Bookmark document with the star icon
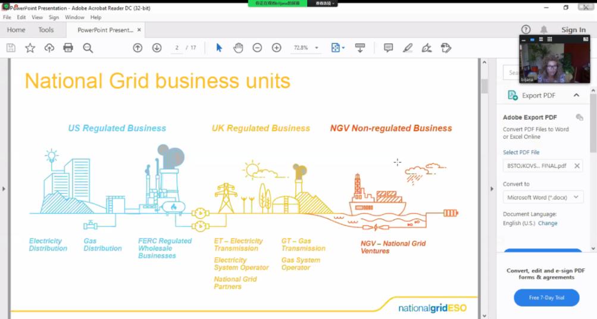This screenshot has height=319, width=597. tap(30, 48)
